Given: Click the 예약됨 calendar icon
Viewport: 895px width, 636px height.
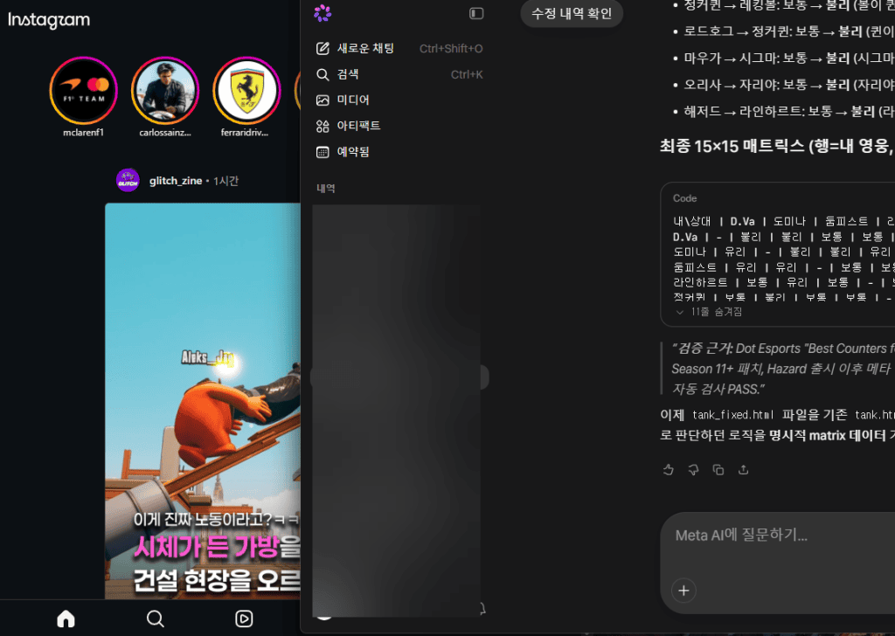Looking at the screenshot, I should (x=323, y=152).
